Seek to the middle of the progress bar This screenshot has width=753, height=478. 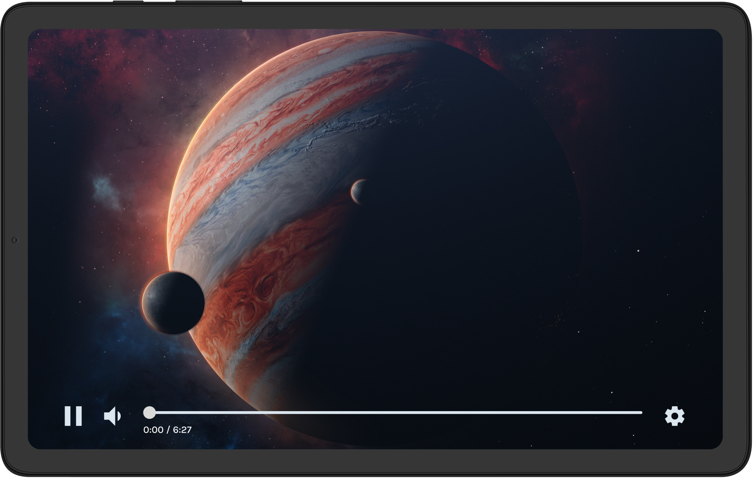coord(393,413)
